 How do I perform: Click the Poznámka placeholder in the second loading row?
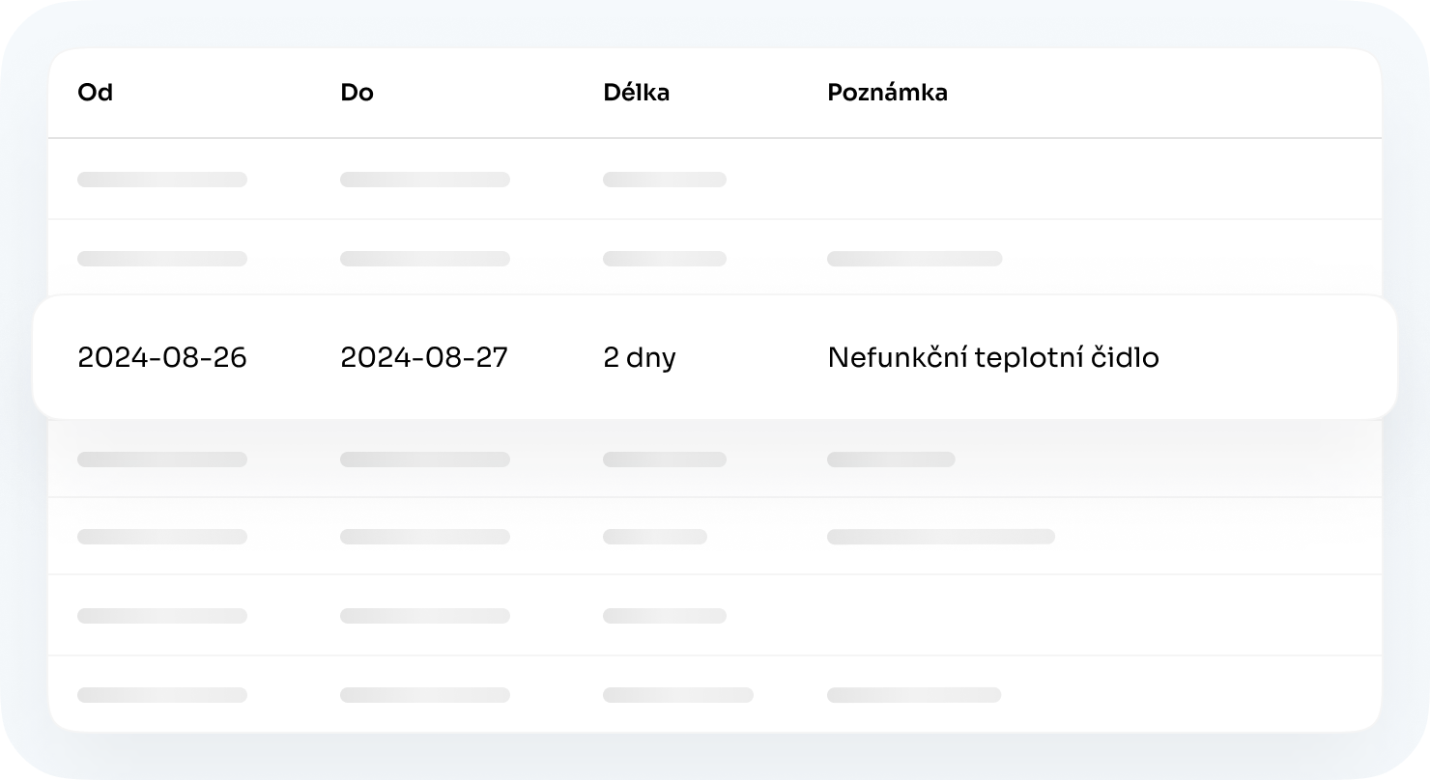tap(915, 258)
